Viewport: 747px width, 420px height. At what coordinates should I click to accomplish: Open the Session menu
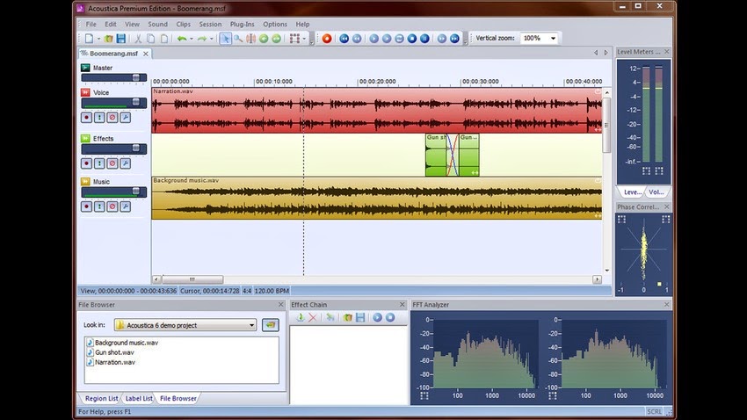click(x=210, y=25)
